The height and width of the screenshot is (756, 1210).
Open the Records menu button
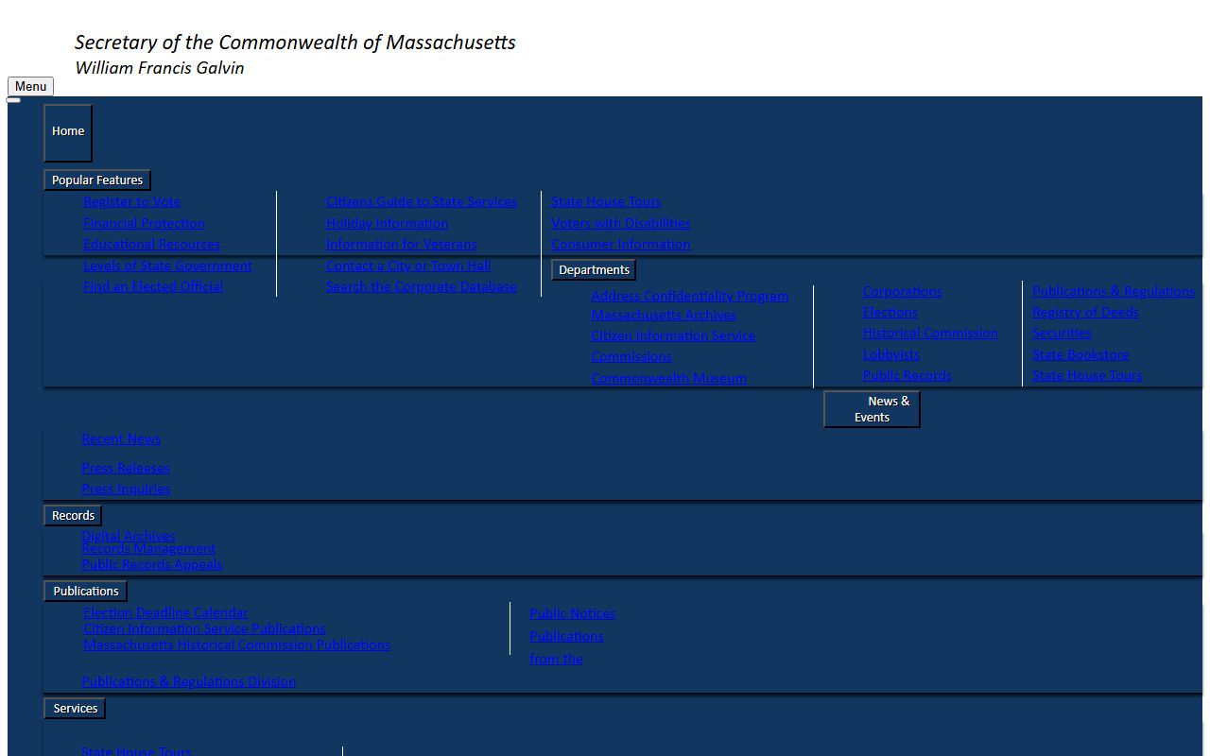pos(73,515)
